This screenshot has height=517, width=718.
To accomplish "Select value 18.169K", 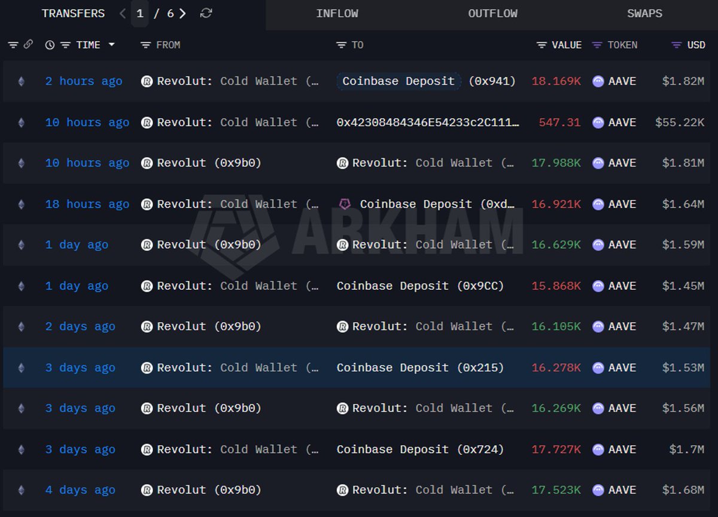I will tap(556, 81).
